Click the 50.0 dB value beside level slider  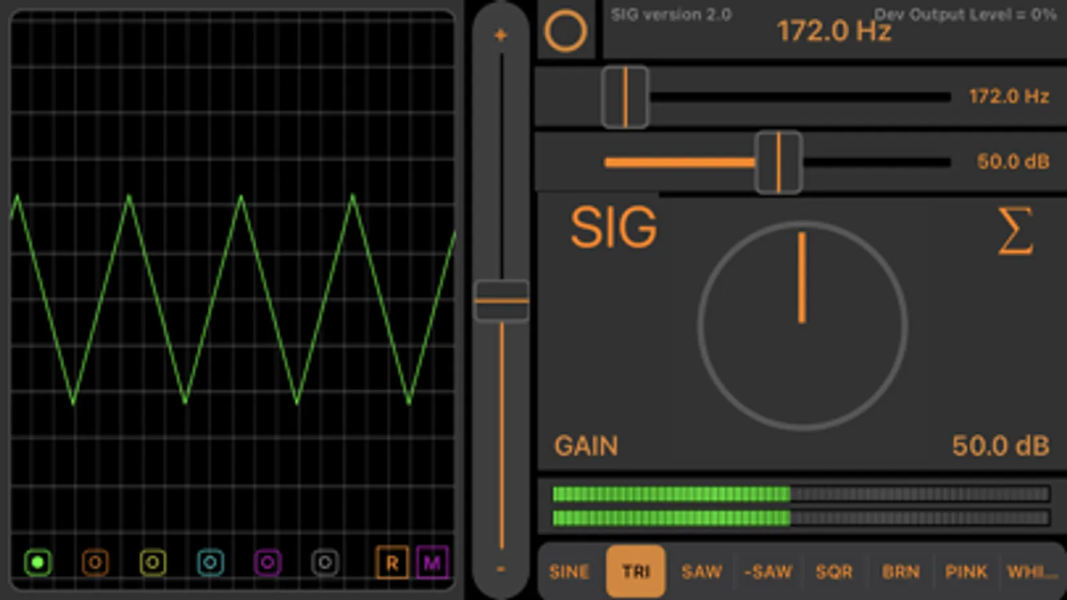[x=1013, y=161]
